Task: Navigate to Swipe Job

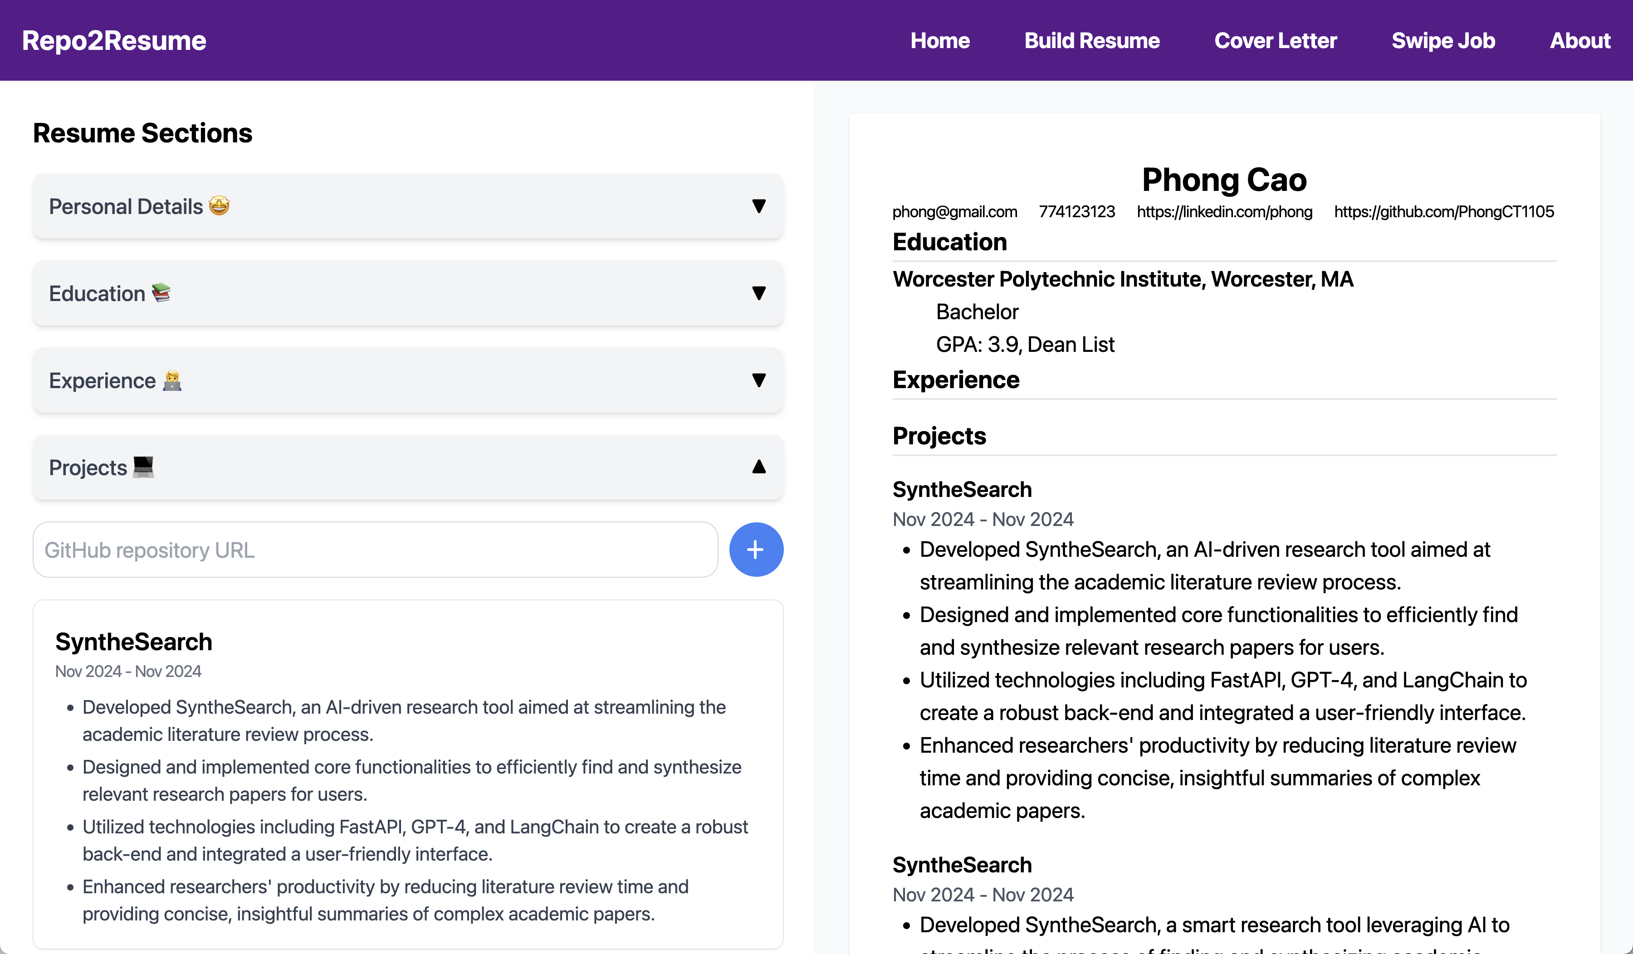Action: 1442,40
